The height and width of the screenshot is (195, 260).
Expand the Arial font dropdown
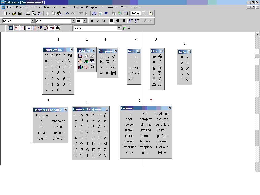pyautogui.click(x=73, y=21)
